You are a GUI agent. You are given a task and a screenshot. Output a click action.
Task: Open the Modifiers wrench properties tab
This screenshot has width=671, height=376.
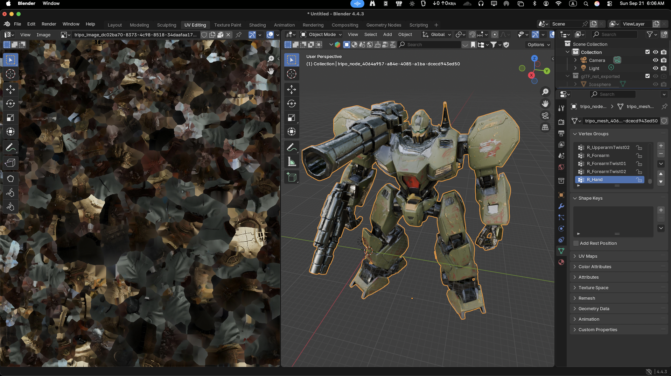[x=561, y=206]
